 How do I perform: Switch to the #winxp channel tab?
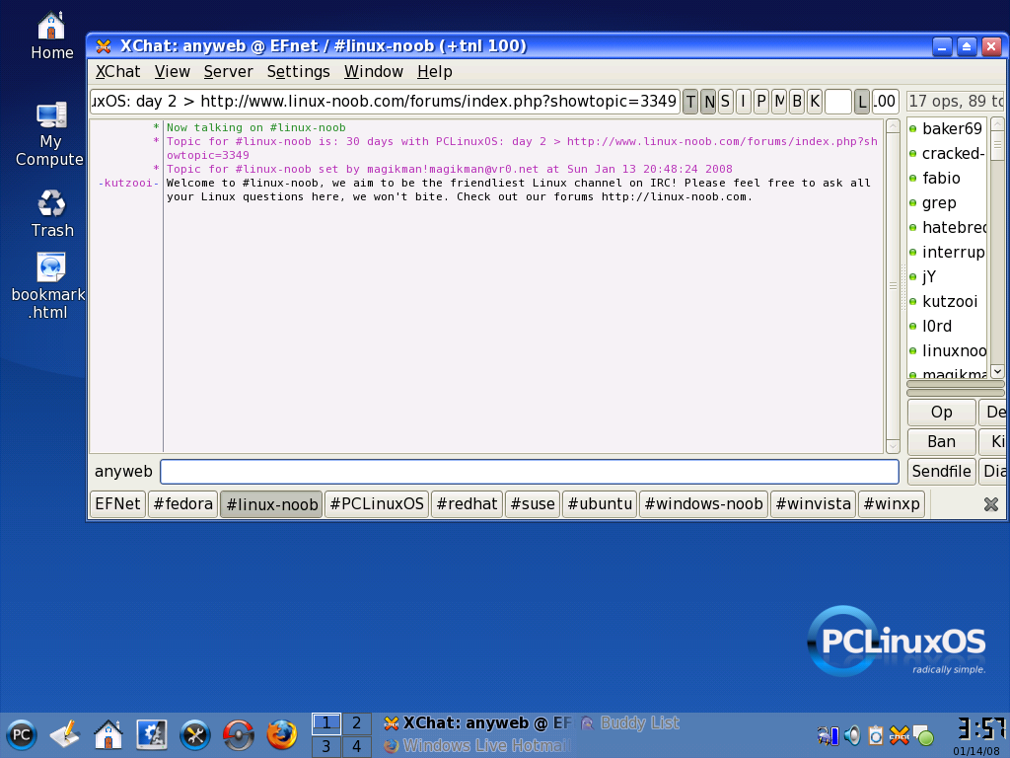click(892, 504)
